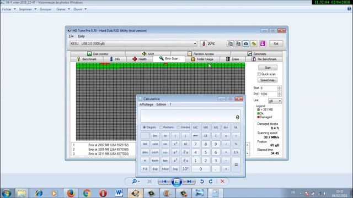Click the purple save arrow icon in HD Tune
This screenshot has height=198, width=353.
pos(263,43)
